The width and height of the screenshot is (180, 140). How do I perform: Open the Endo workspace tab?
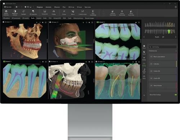[x=45, y=18]
